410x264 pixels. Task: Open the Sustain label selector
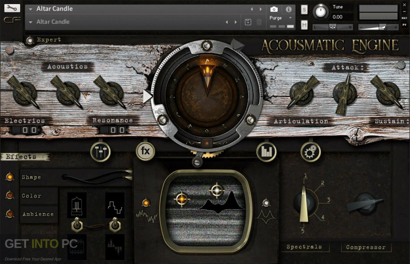pos(392,121)
